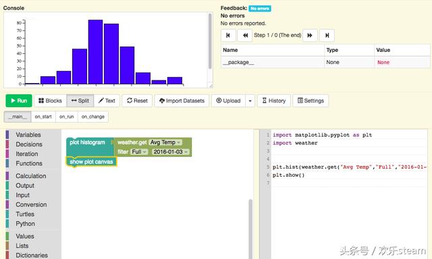Screen dimensions: 432x259
Task: Click the No errors feedback badge
Action: point(260,9)
